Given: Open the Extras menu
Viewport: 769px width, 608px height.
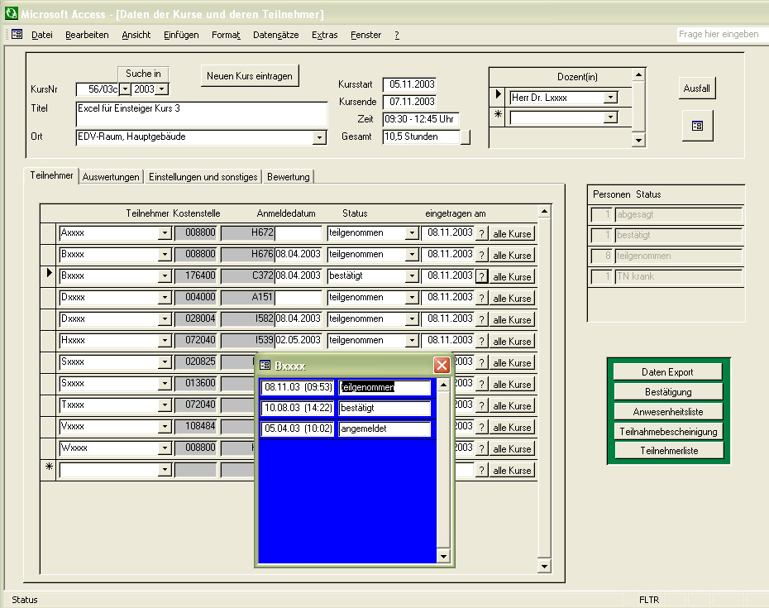Looking at the screenshot, I should click(325, 35).
